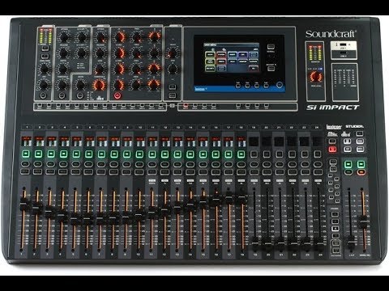The width and height of the screenshot is (389, 291).
Task: Enable the unlit ON button on channel 24
Action: [317, 154]
